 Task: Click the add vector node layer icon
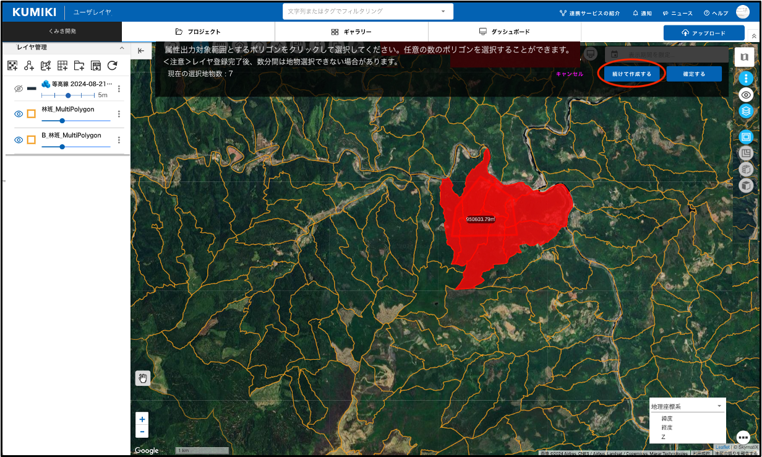[29, 66]
